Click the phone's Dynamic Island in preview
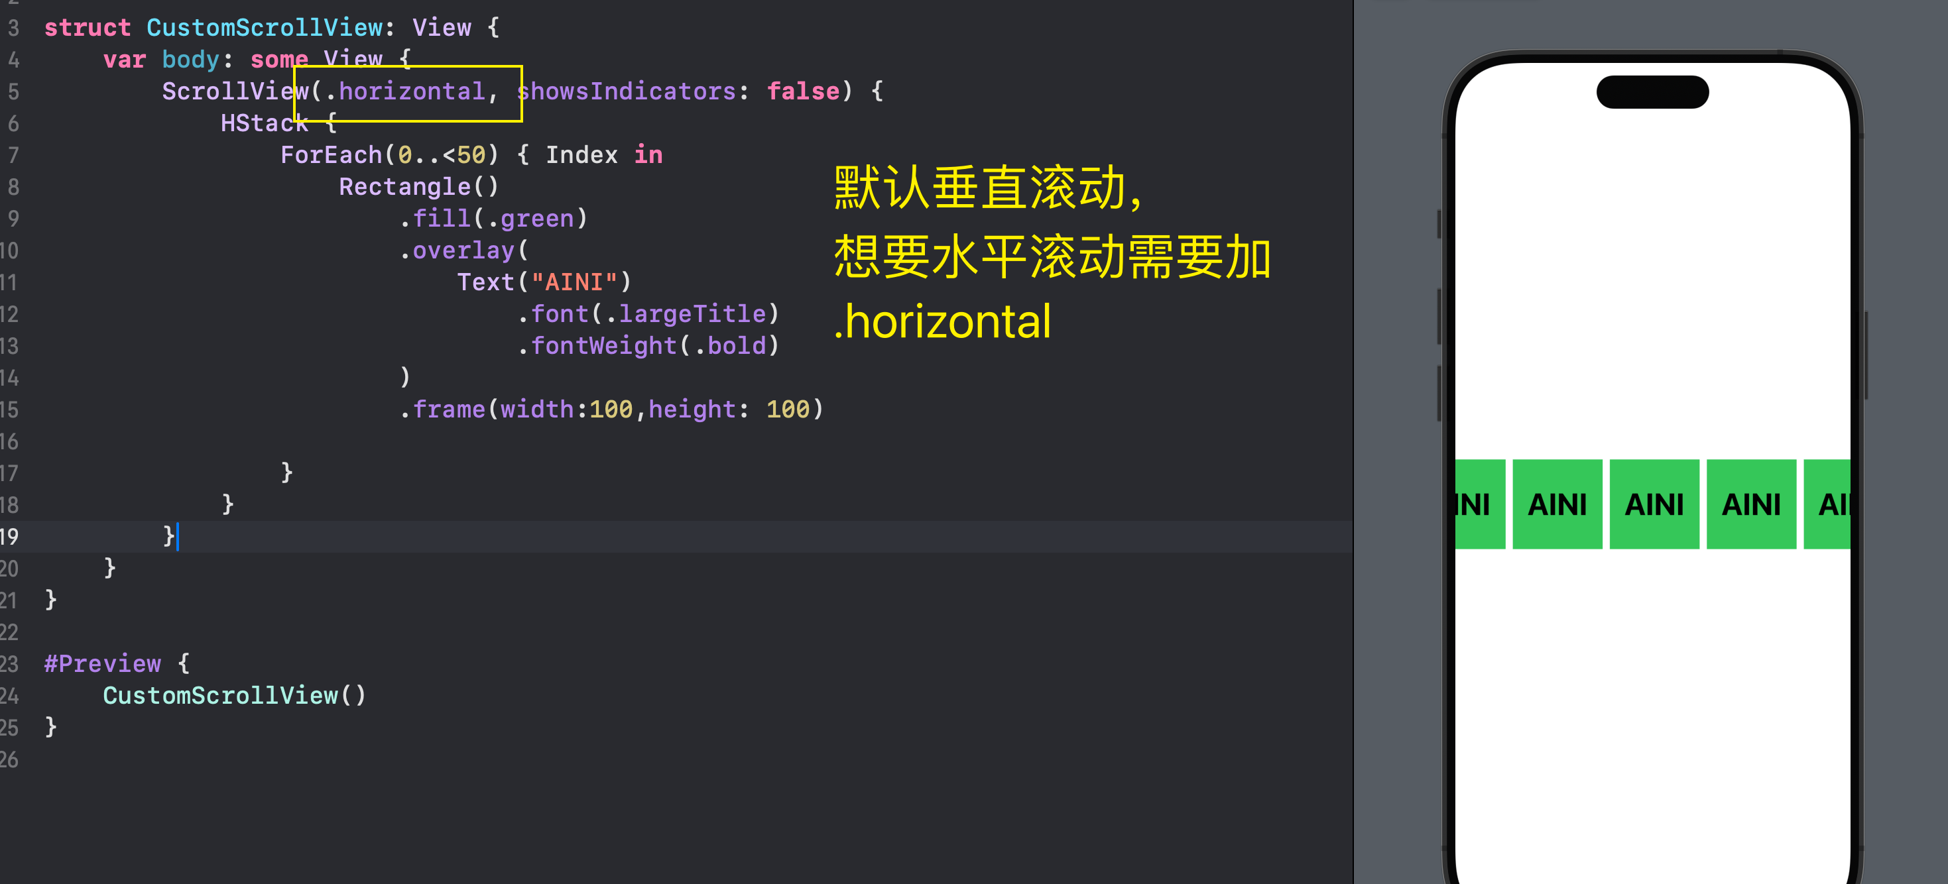Image resolution: width=1948 pixels, height=884 pixels. point(1652,92)
